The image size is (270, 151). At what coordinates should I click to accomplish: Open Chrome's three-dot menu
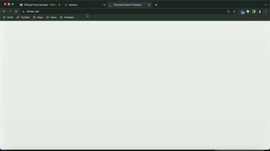tap(266, 11)
